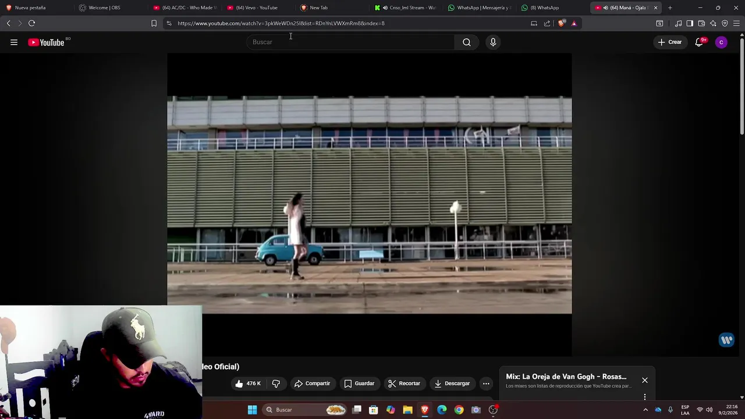Start voice search with the microphone icon
The width and height of the screenshot is (745, 419).
[x=493, y=42]
